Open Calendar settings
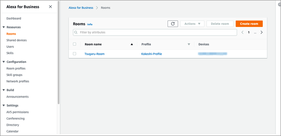Image resolution: width=281 pixels, height=136 pixels. pyautogui.click(x=12, y=131)
